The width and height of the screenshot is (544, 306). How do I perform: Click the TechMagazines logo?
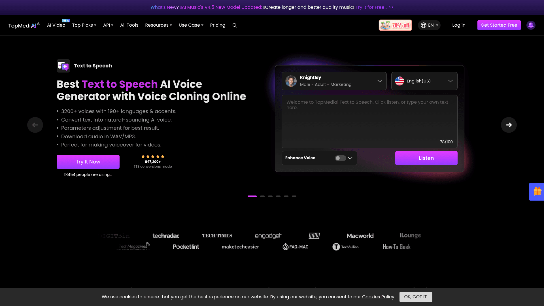click(x=133, y=246)
